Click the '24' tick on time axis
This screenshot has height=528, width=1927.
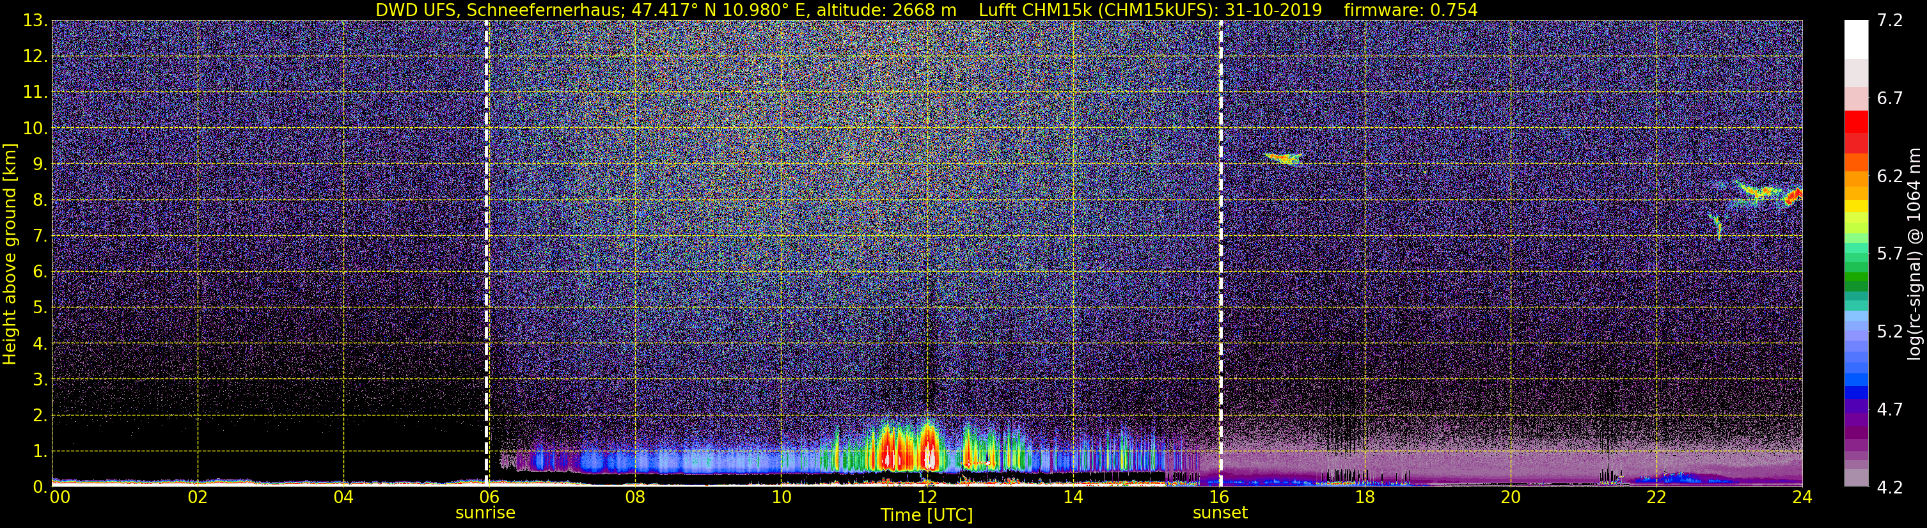click(x=1802, y=497)
